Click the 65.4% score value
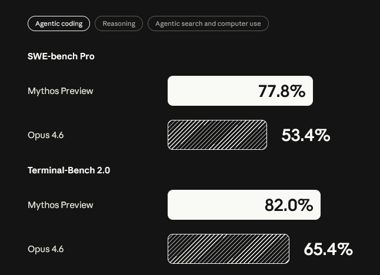 coord(328,249)
